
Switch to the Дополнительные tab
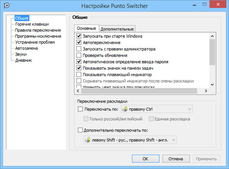coord(117,29)
